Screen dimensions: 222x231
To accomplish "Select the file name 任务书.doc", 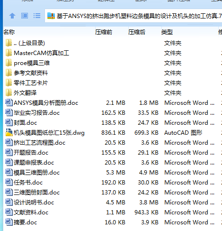I will tap(28, 183).
